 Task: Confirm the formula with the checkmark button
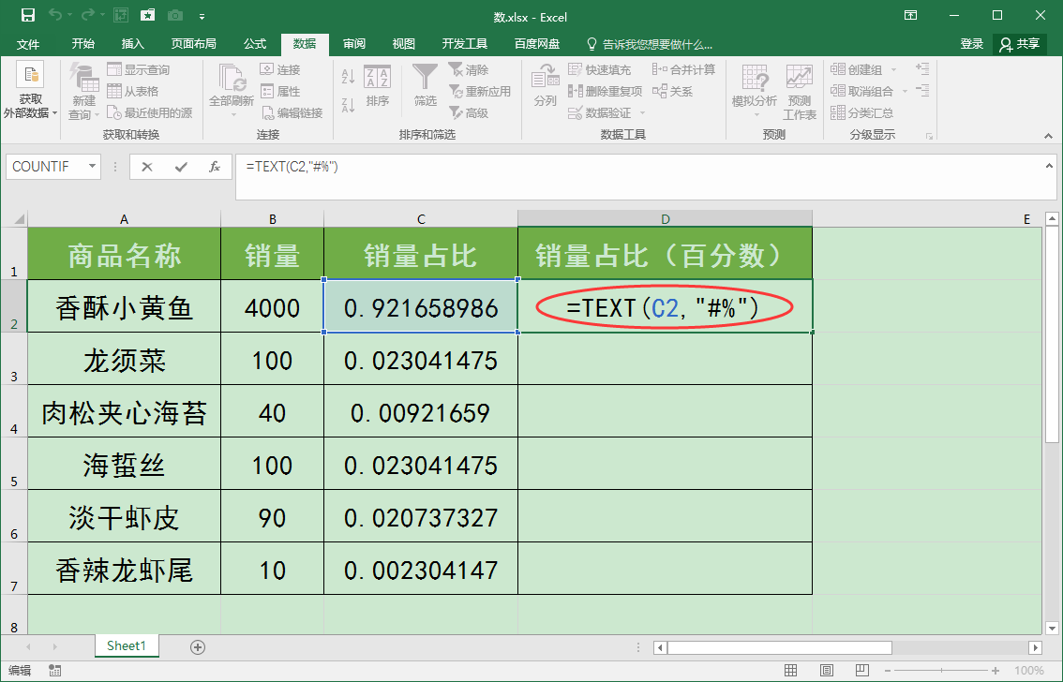point(180,167)
